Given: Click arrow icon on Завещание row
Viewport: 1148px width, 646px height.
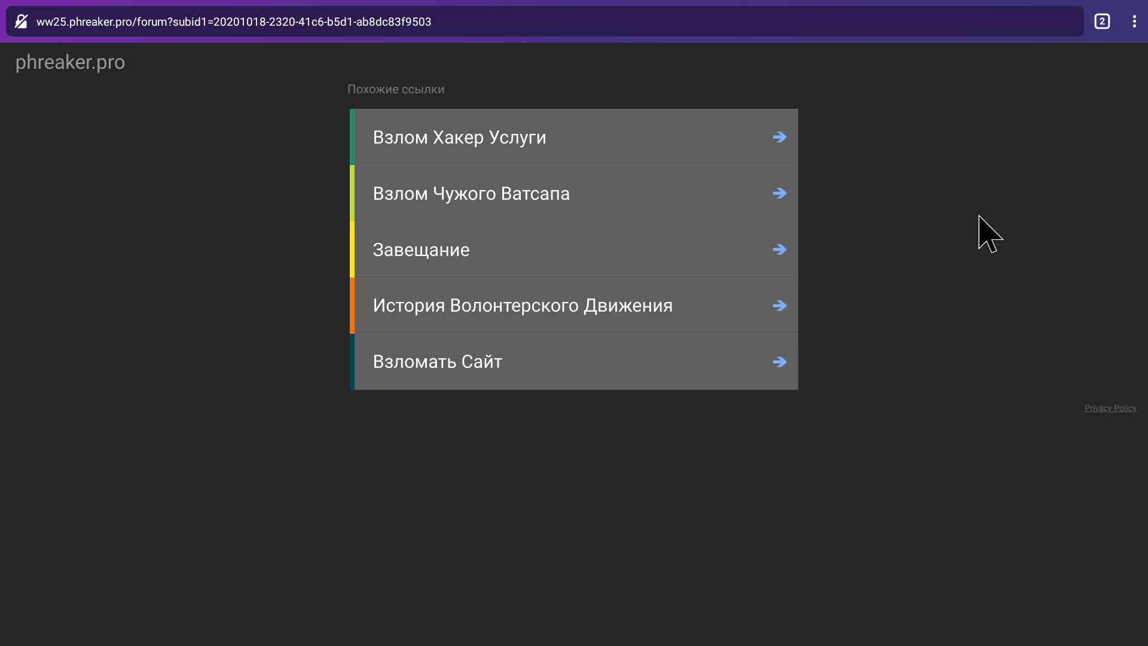Looking at the screenshot, I should pos(779,249).
